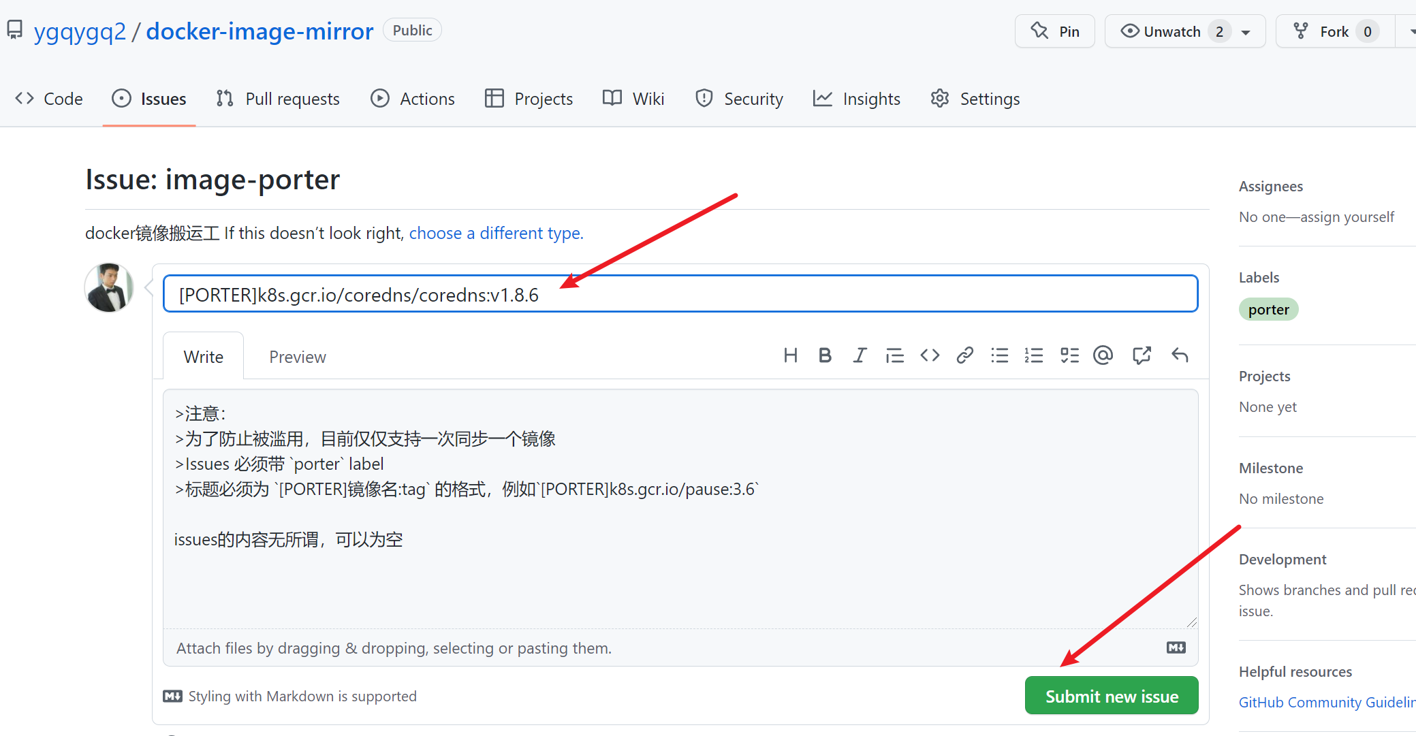Open the Pull requests tab
The height and width of the screenshot is (736, 1416).
pos(278,99)
